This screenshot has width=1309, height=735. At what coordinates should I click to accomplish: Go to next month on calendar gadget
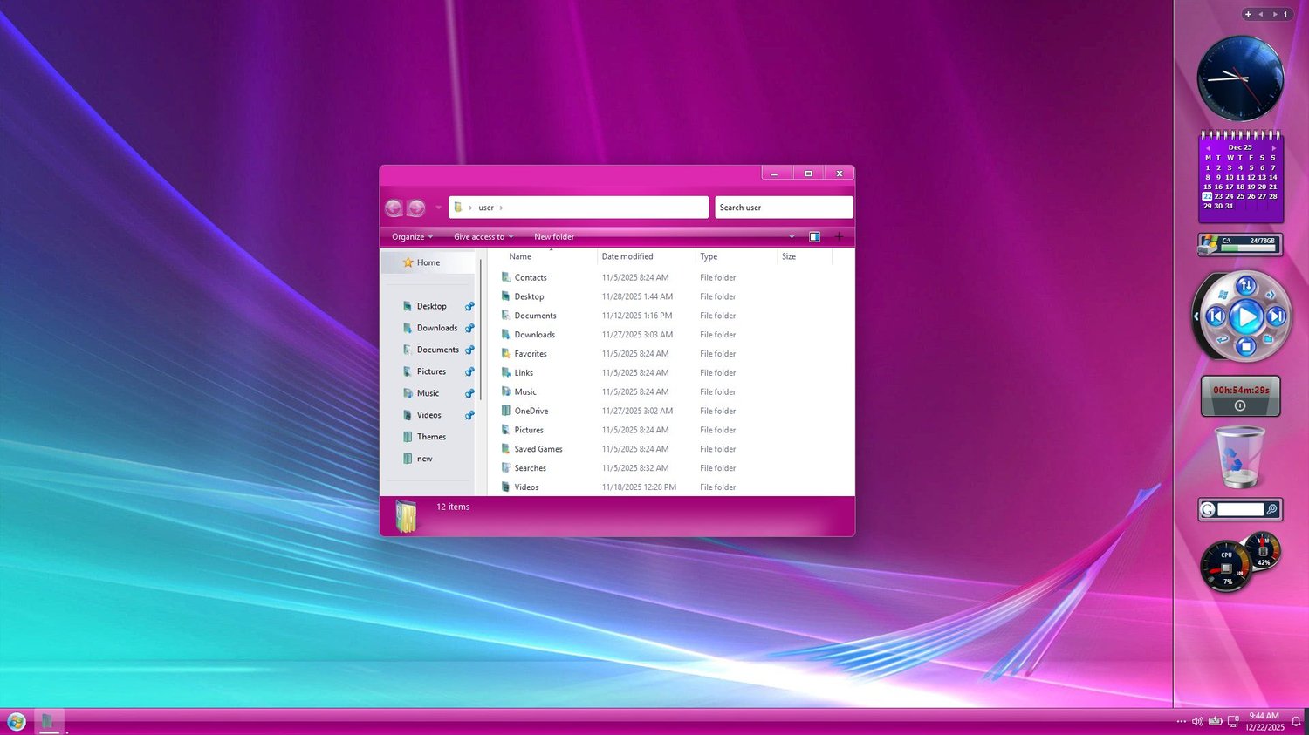[x=1273, y=148]
